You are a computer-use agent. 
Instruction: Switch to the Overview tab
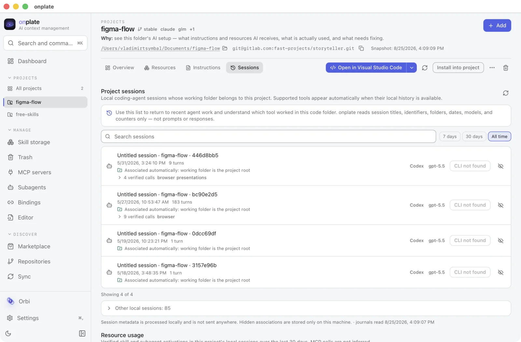click(120, 68)
